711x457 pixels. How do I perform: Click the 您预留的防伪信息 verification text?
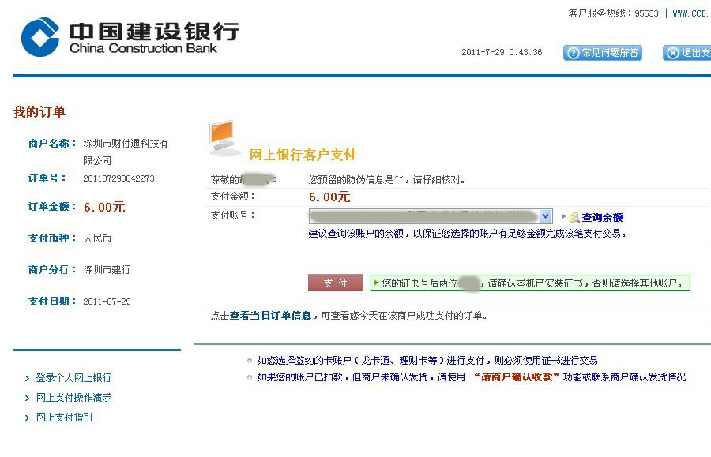387,180
